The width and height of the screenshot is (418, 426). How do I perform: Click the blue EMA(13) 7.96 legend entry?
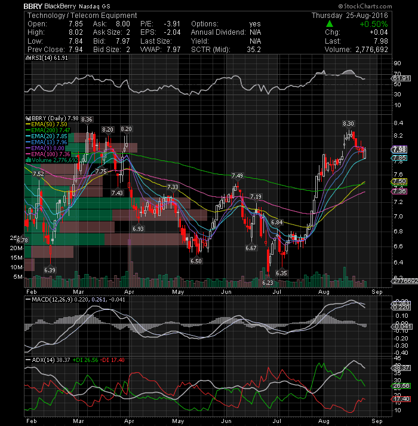tap(47, 142)
